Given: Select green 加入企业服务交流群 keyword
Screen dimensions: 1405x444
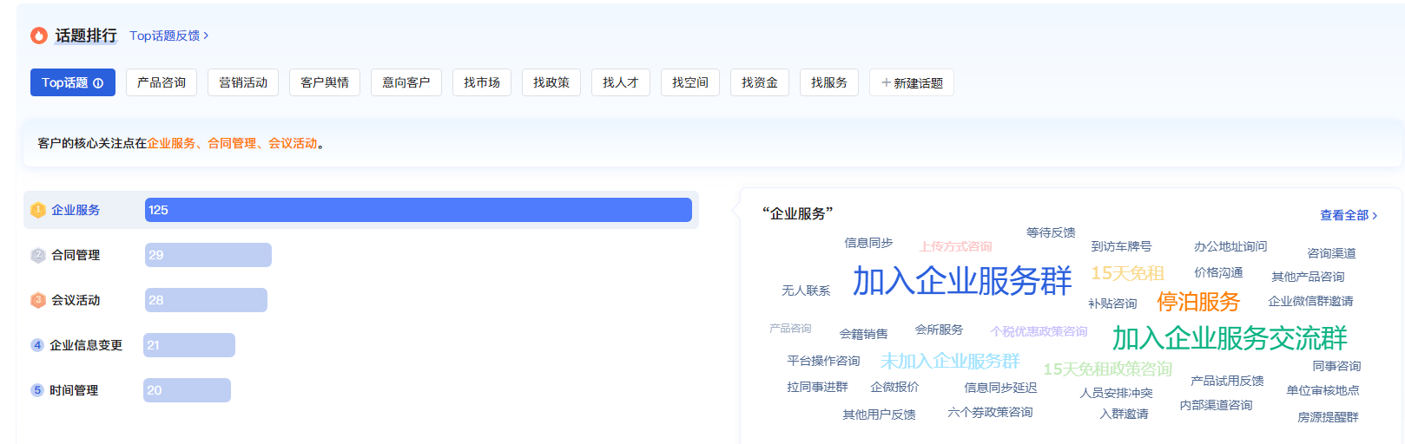Looking at the screenshot, I should [1229, 338].
